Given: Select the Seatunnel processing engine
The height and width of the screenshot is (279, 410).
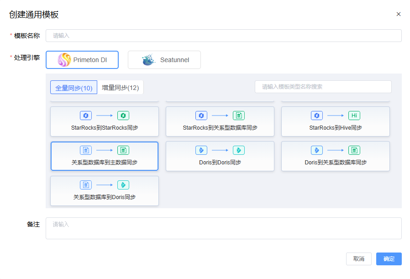Looking at the screenshot, I should (x=164, y=59).
